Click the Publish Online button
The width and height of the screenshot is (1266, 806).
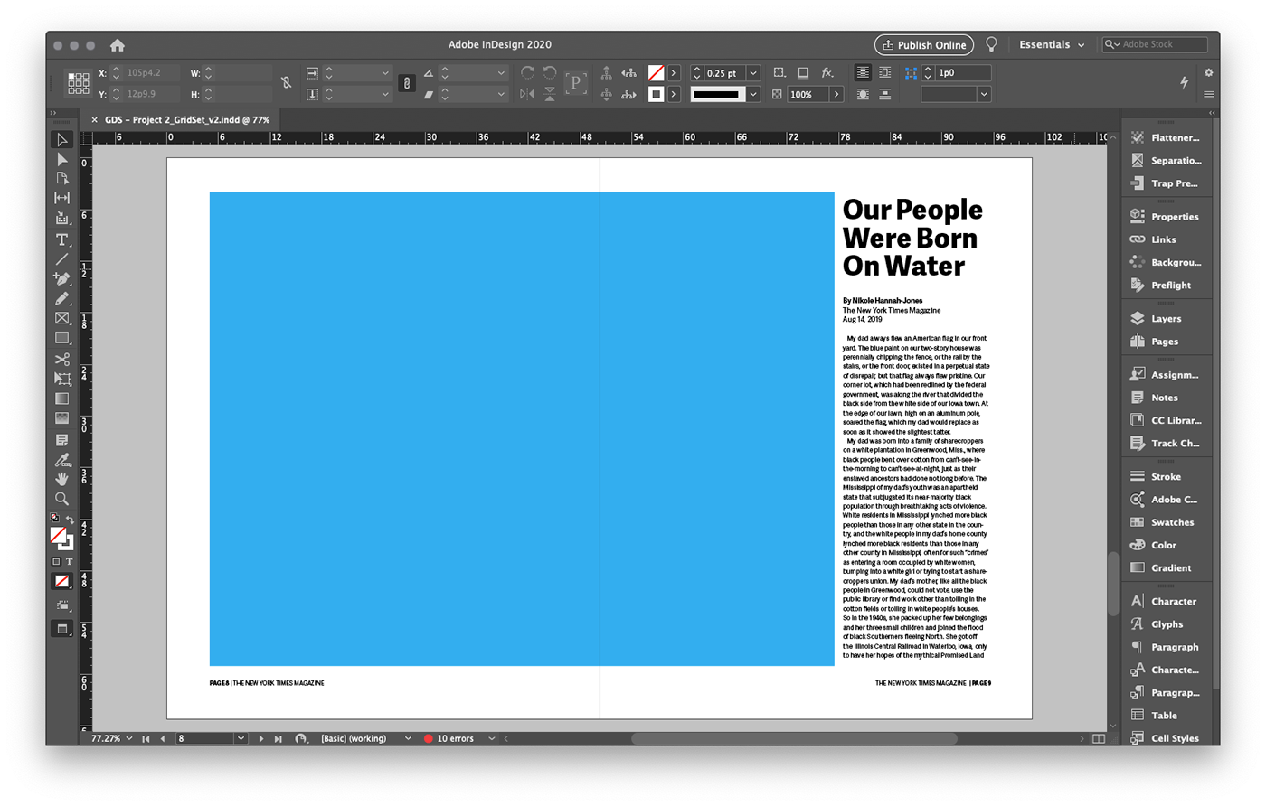(924, 44)
